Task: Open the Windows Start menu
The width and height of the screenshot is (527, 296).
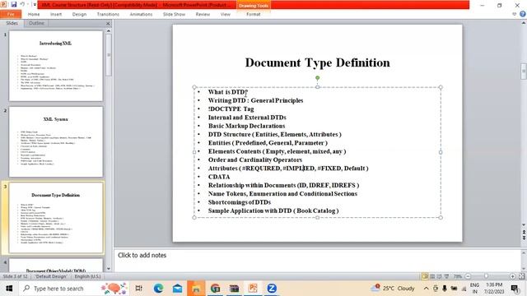Action: click(x=9, y=289)
